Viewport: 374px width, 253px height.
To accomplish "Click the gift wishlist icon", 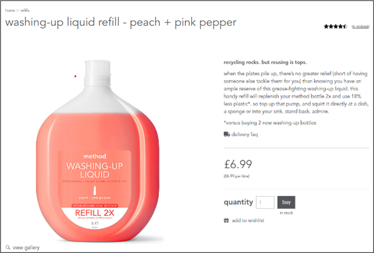I will (x=226, y=221).
